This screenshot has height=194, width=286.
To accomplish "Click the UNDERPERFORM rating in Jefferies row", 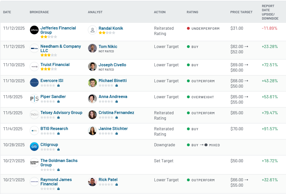I will click(203, 28).
